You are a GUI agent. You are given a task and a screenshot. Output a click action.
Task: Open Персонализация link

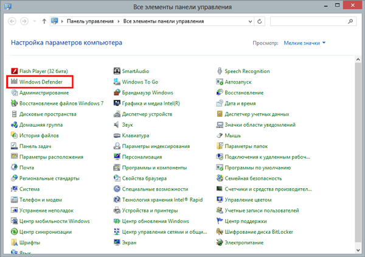(142, 157)
